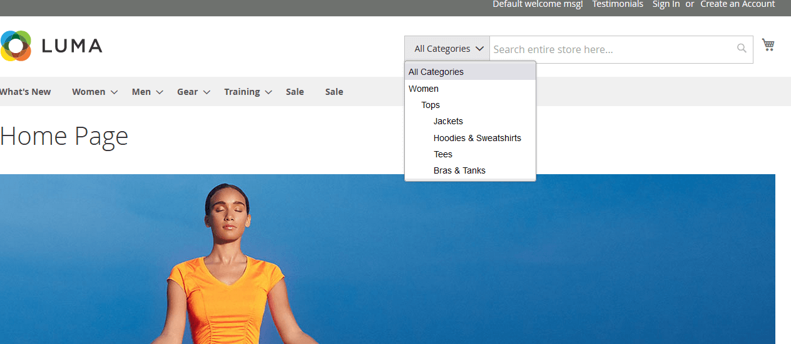Choose Women option in category dropdown list
The height and width of the screenshot is (344, 791).
(x=424, y=89)
